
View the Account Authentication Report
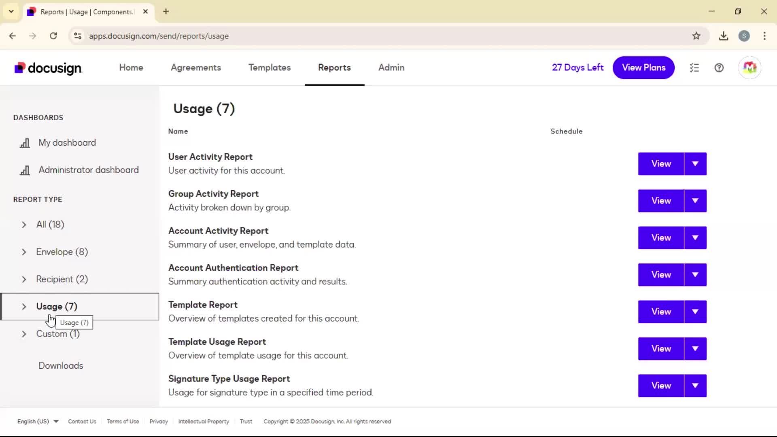click(661, 275)
